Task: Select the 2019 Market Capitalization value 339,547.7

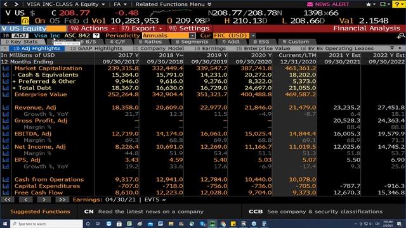Action: pos(212,68)
